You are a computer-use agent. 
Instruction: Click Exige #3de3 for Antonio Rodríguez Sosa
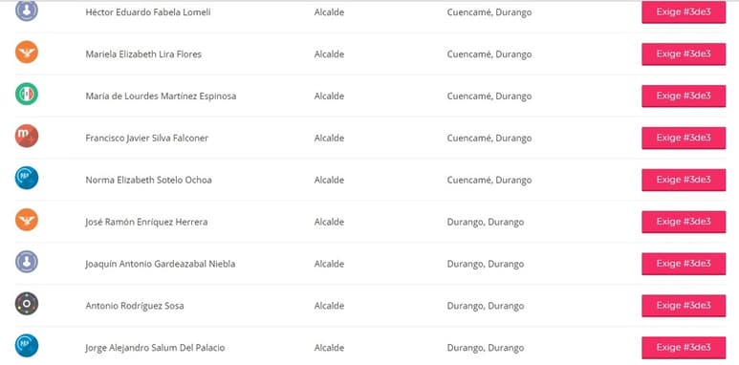(x=684, y=306)
